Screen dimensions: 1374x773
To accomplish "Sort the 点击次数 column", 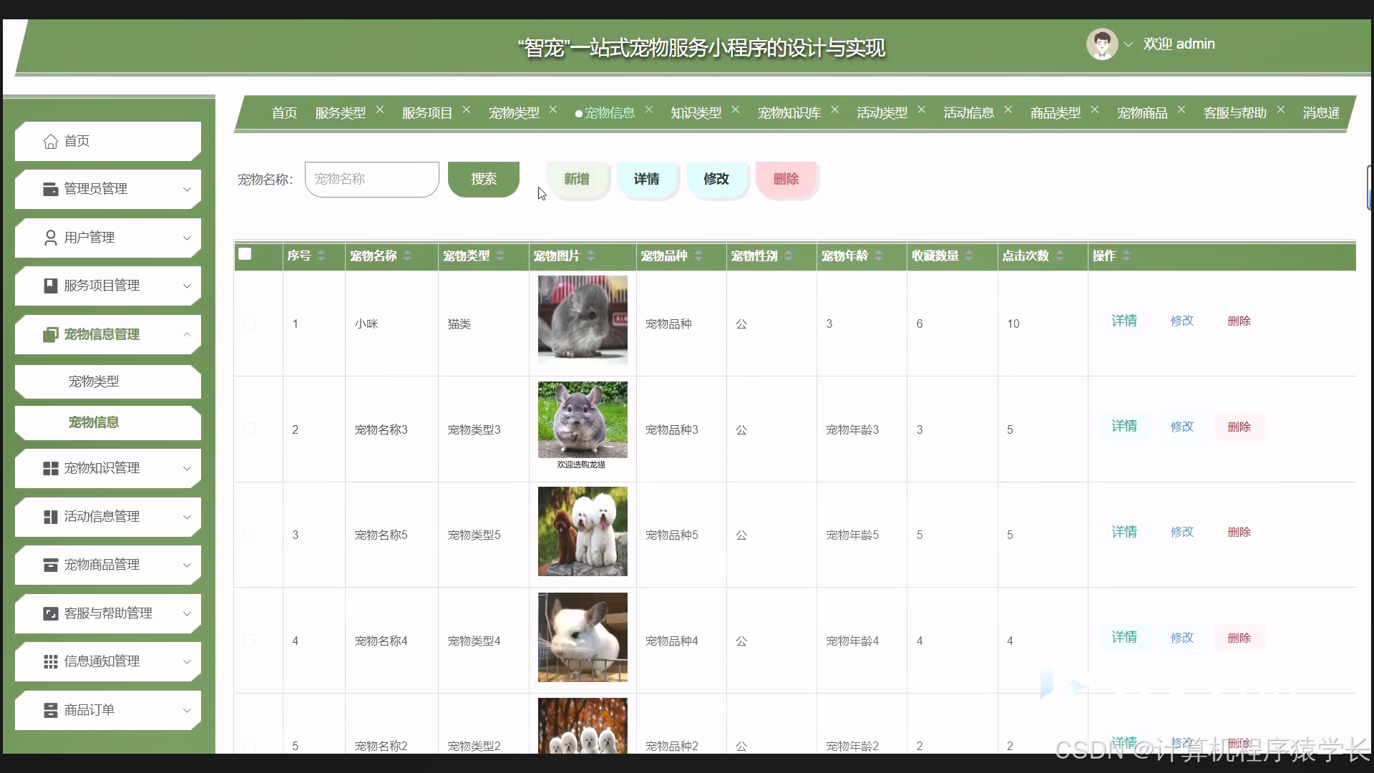I will click(x=1060, y=256).
